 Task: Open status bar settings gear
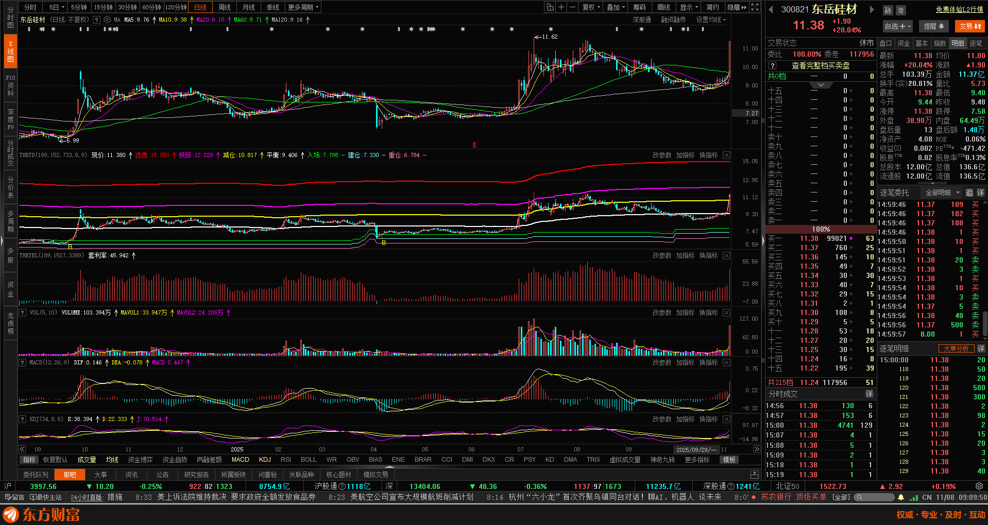[x=979, y=486]
